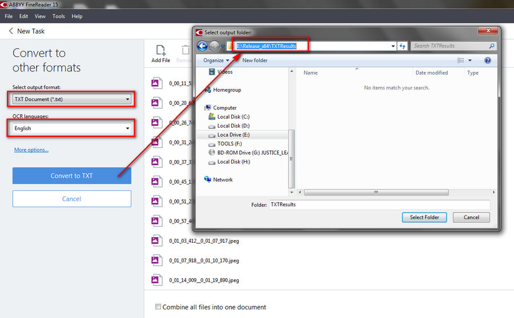Click the navigation pane vertical scrollbar
The height and width of the screenshot is (318, 514).
pos(291,159)
